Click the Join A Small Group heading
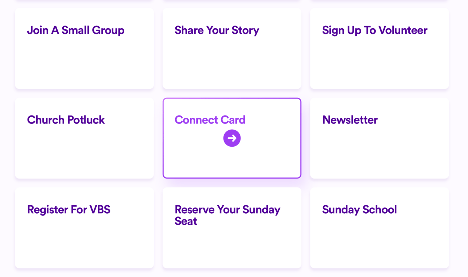Image resolution: width=468 pixels, height=277 pixels. 76,30
